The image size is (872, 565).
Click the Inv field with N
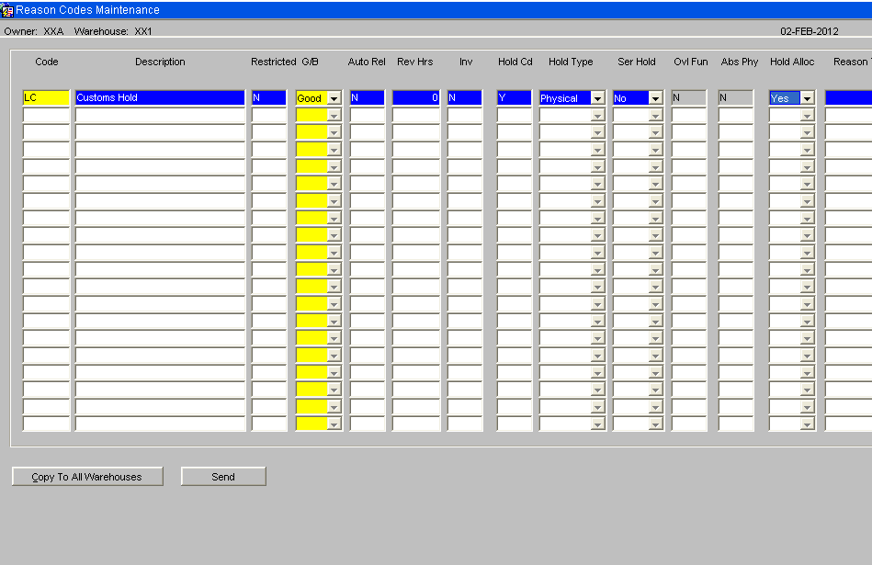[464, 98]
